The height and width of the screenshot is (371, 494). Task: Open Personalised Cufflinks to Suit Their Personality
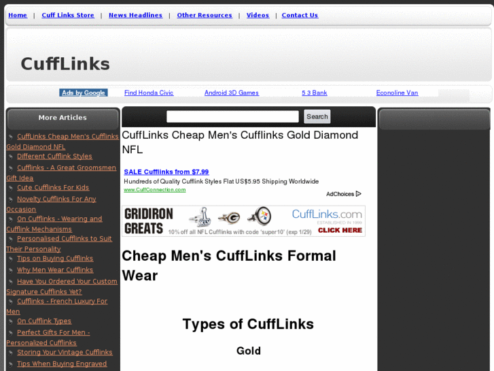pos(59,244)
